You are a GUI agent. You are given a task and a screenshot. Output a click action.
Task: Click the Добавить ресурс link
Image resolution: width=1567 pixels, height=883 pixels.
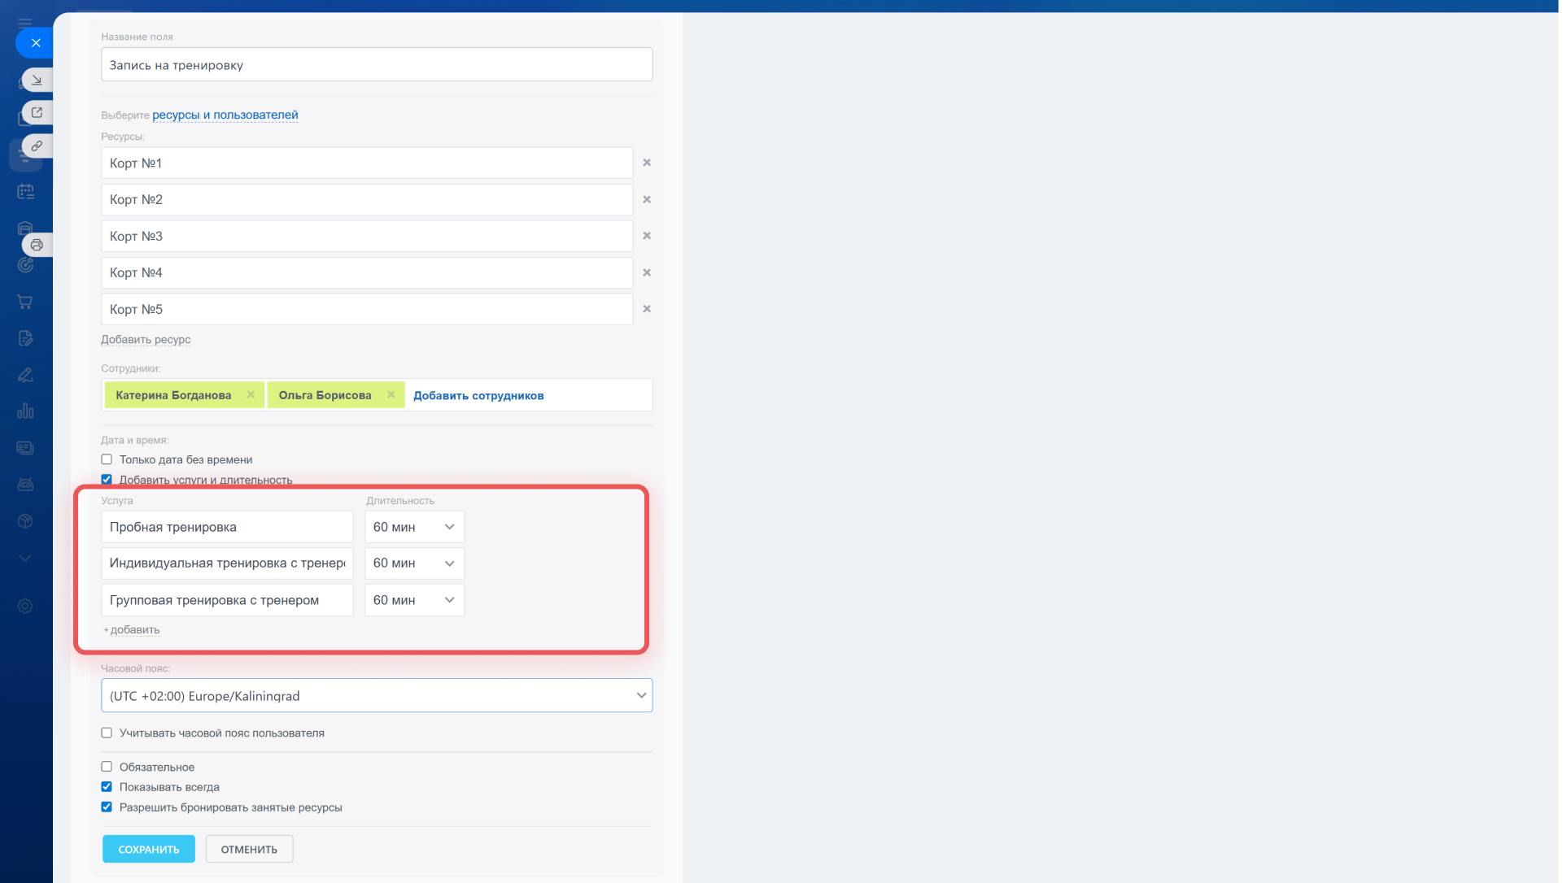(x=146, y=340)
